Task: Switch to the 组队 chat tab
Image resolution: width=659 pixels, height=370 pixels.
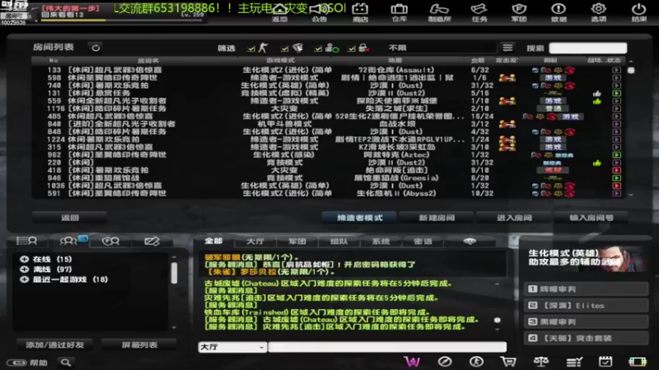Action: [339, 241]
